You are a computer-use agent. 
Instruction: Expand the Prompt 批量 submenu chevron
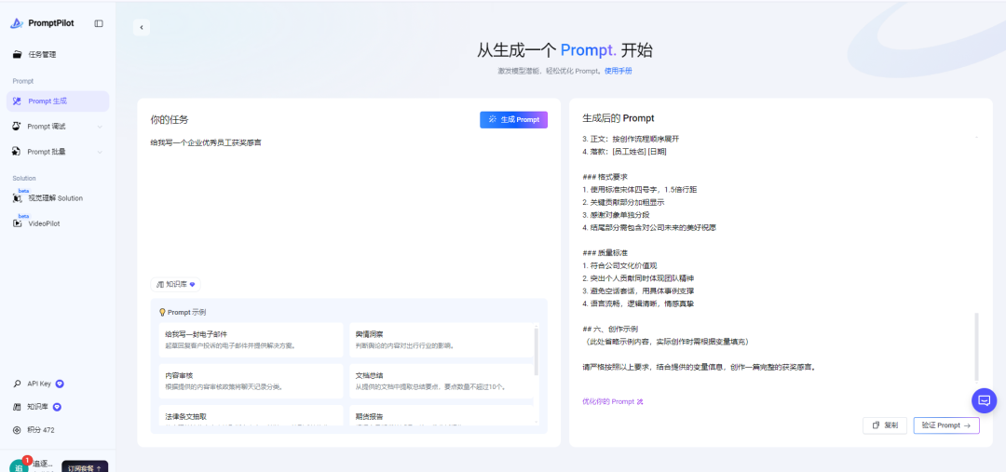100,153
